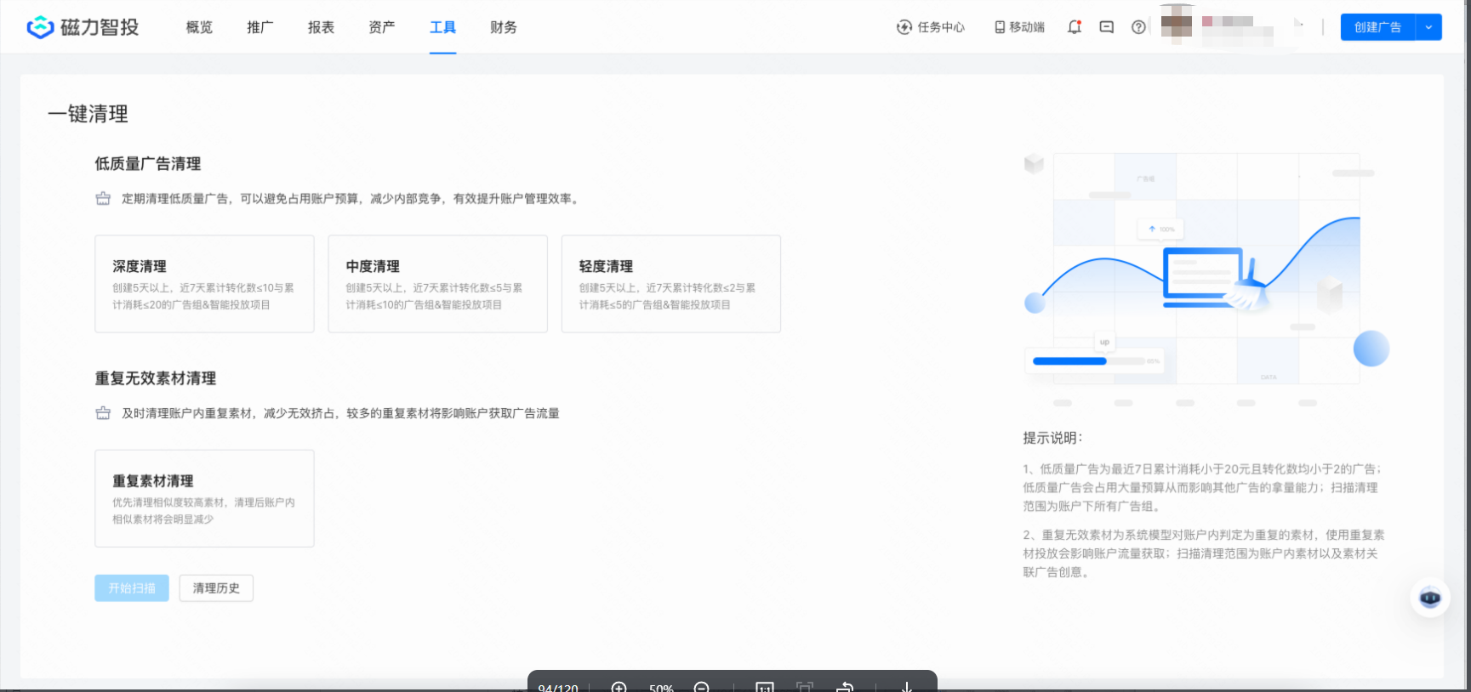Image resolution: width=1471 pixels, height=692 pixels.
Task: Click the 重复无效素材清理 heading
Action: [156, 378]
